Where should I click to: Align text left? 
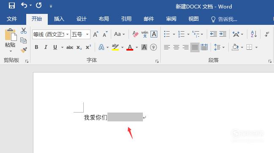click(167, 47)
